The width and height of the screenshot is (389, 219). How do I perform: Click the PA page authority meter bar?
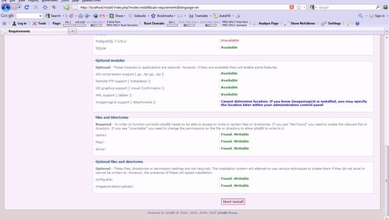pyautogui.click(x=68, y=25)
